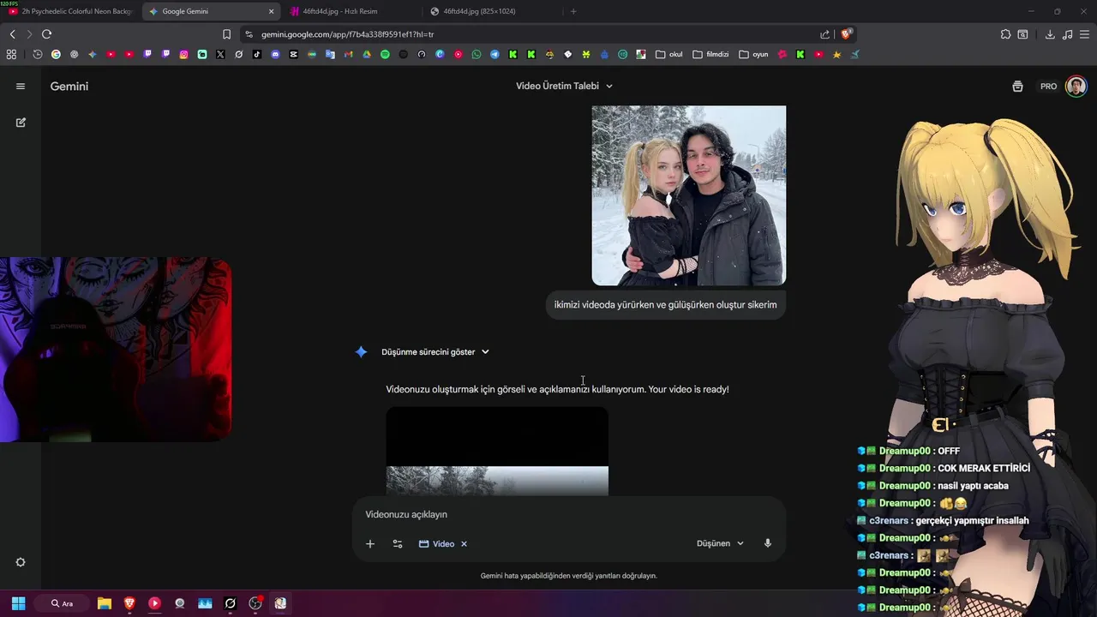Open the Spotify bookmark in the bookmarks bar
Viewport: 1097px width, 617px height.
385,54
